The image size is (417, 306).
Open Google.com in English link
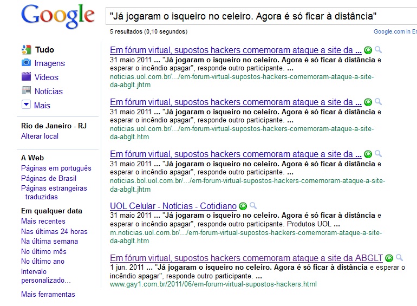point(395,31)
